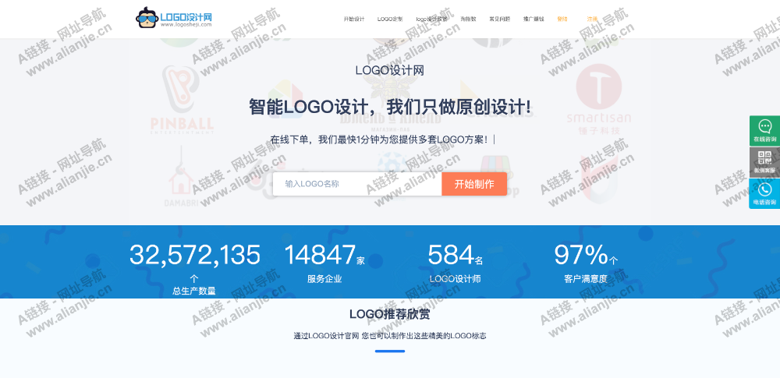Open the 微信客服 QR code widget
This screenshot has width=780, height=378.
[x=764, y=162]
